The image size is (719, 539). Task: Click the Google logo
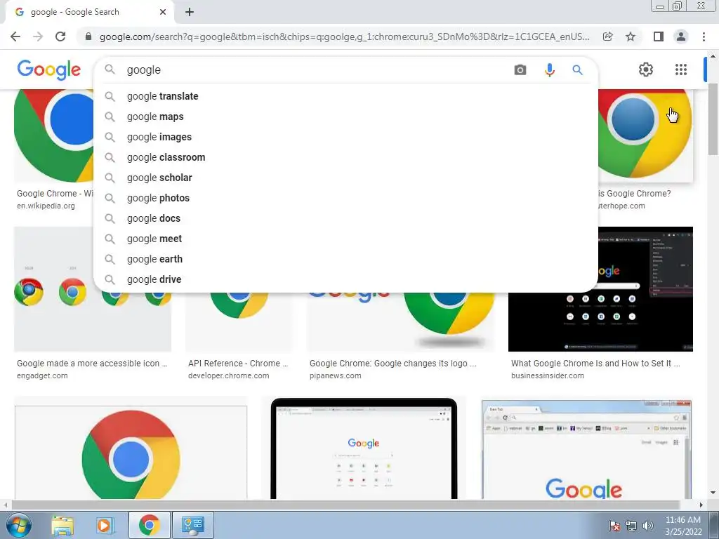pos(49,69)
